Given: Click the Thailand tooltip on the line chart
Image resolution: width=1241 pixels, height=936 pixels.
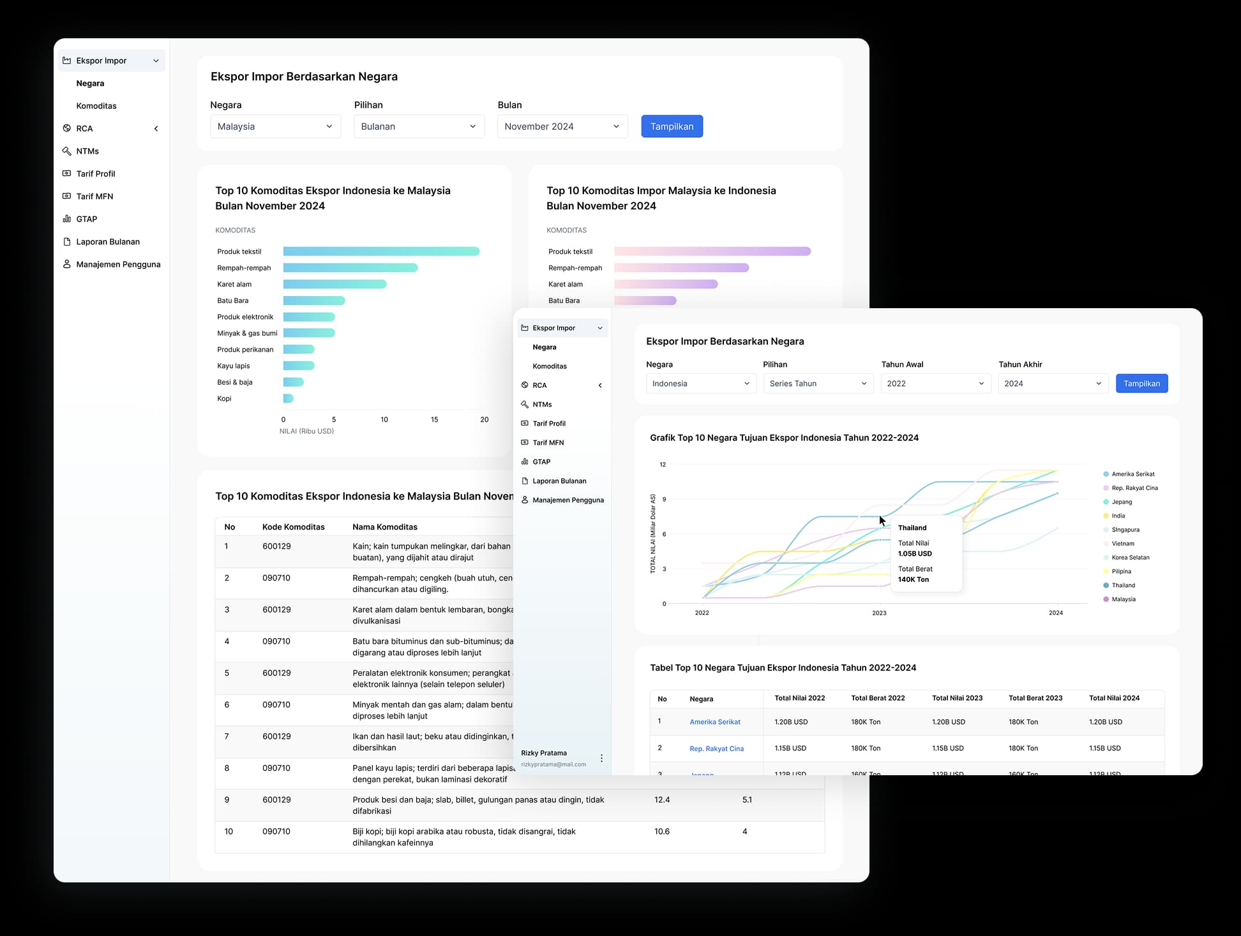Looking at the screenshot, I should pos(926,553).
